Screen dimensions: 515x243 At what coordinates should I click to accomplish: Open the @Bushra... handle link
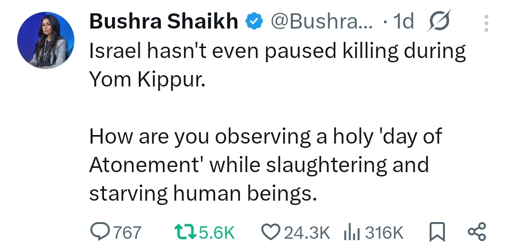pyautogui.click(x=315, y=21)
